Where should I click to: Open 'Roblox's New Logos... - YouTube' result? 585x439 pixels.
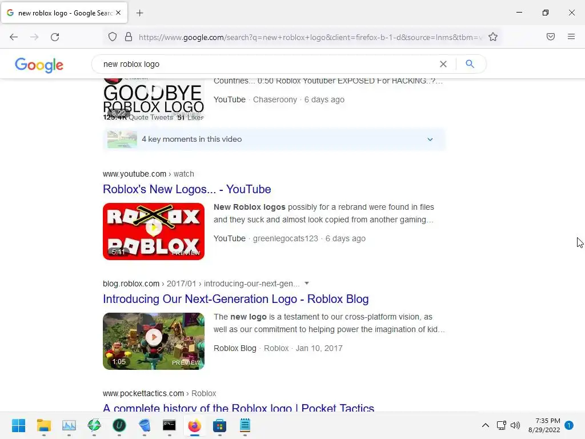click(187, 189)
